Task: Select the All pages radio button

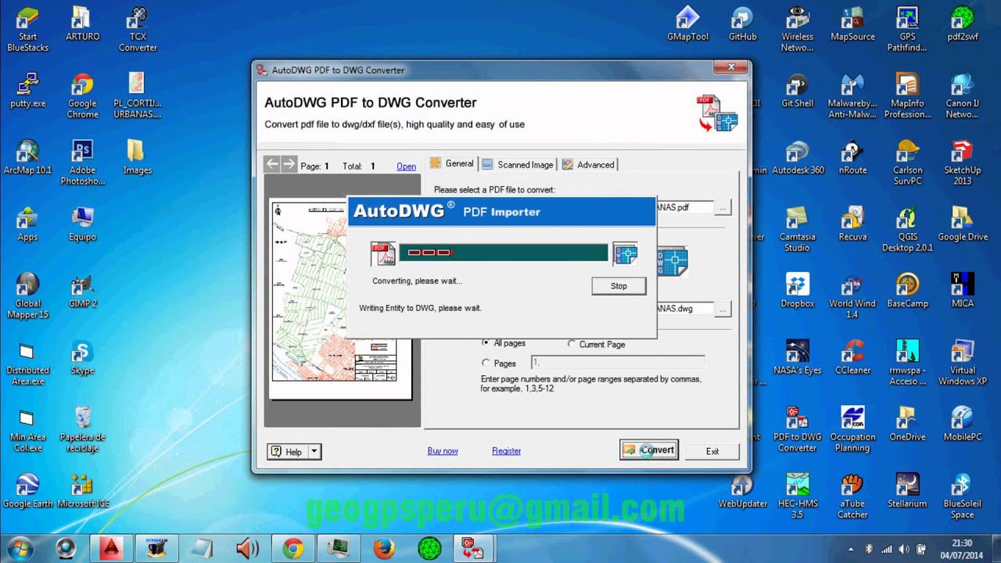Action: click(486, 343)
